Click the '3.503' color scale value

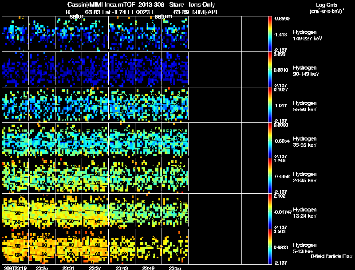pos(280,231)
